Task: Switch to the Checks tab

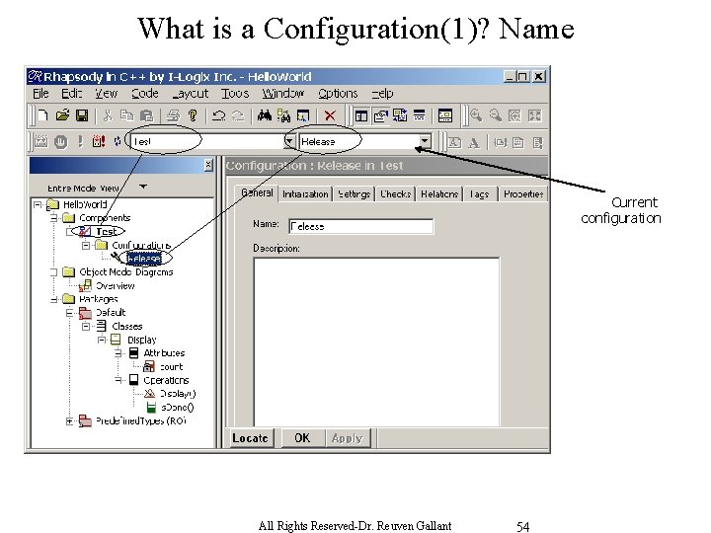Action: pos(395,194)
